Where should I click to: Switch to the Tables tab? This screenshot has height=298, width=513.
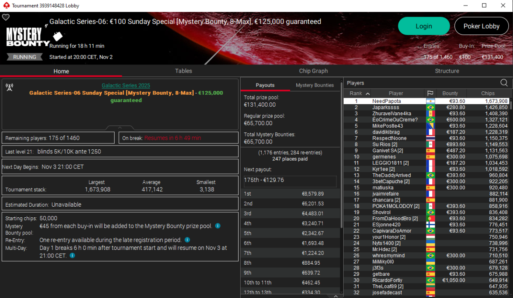183,71
